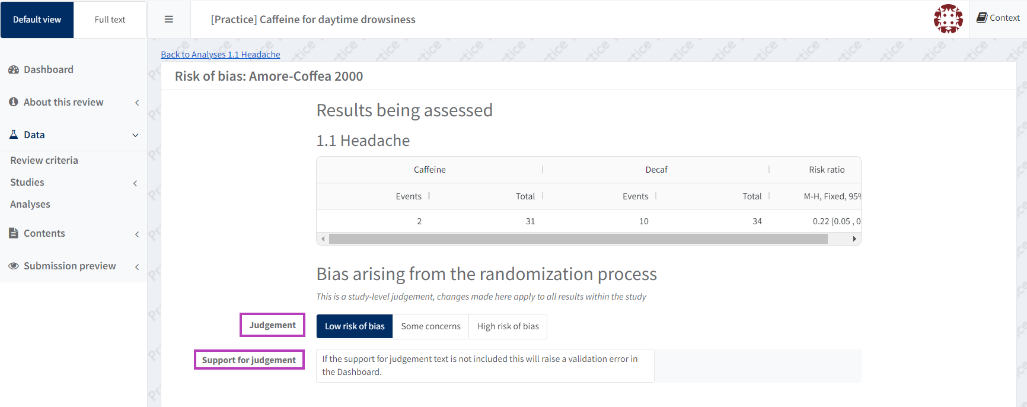Click the Support for judgement text field
Viewport: 1027px width, 407px height.
[485, 365]
